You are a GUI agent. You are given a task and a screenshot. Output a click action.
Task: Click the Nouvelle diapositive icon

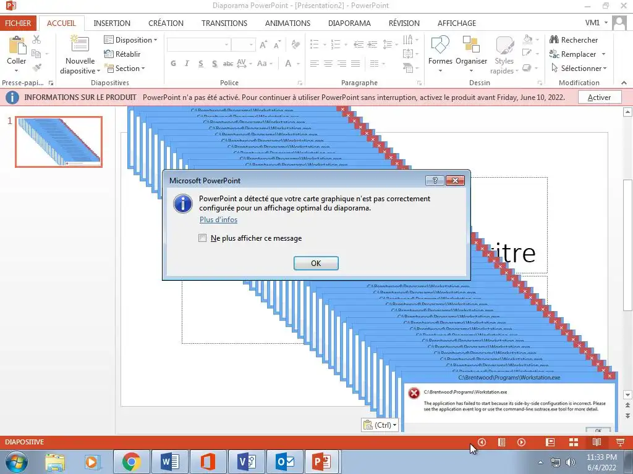tap(80, 44)
